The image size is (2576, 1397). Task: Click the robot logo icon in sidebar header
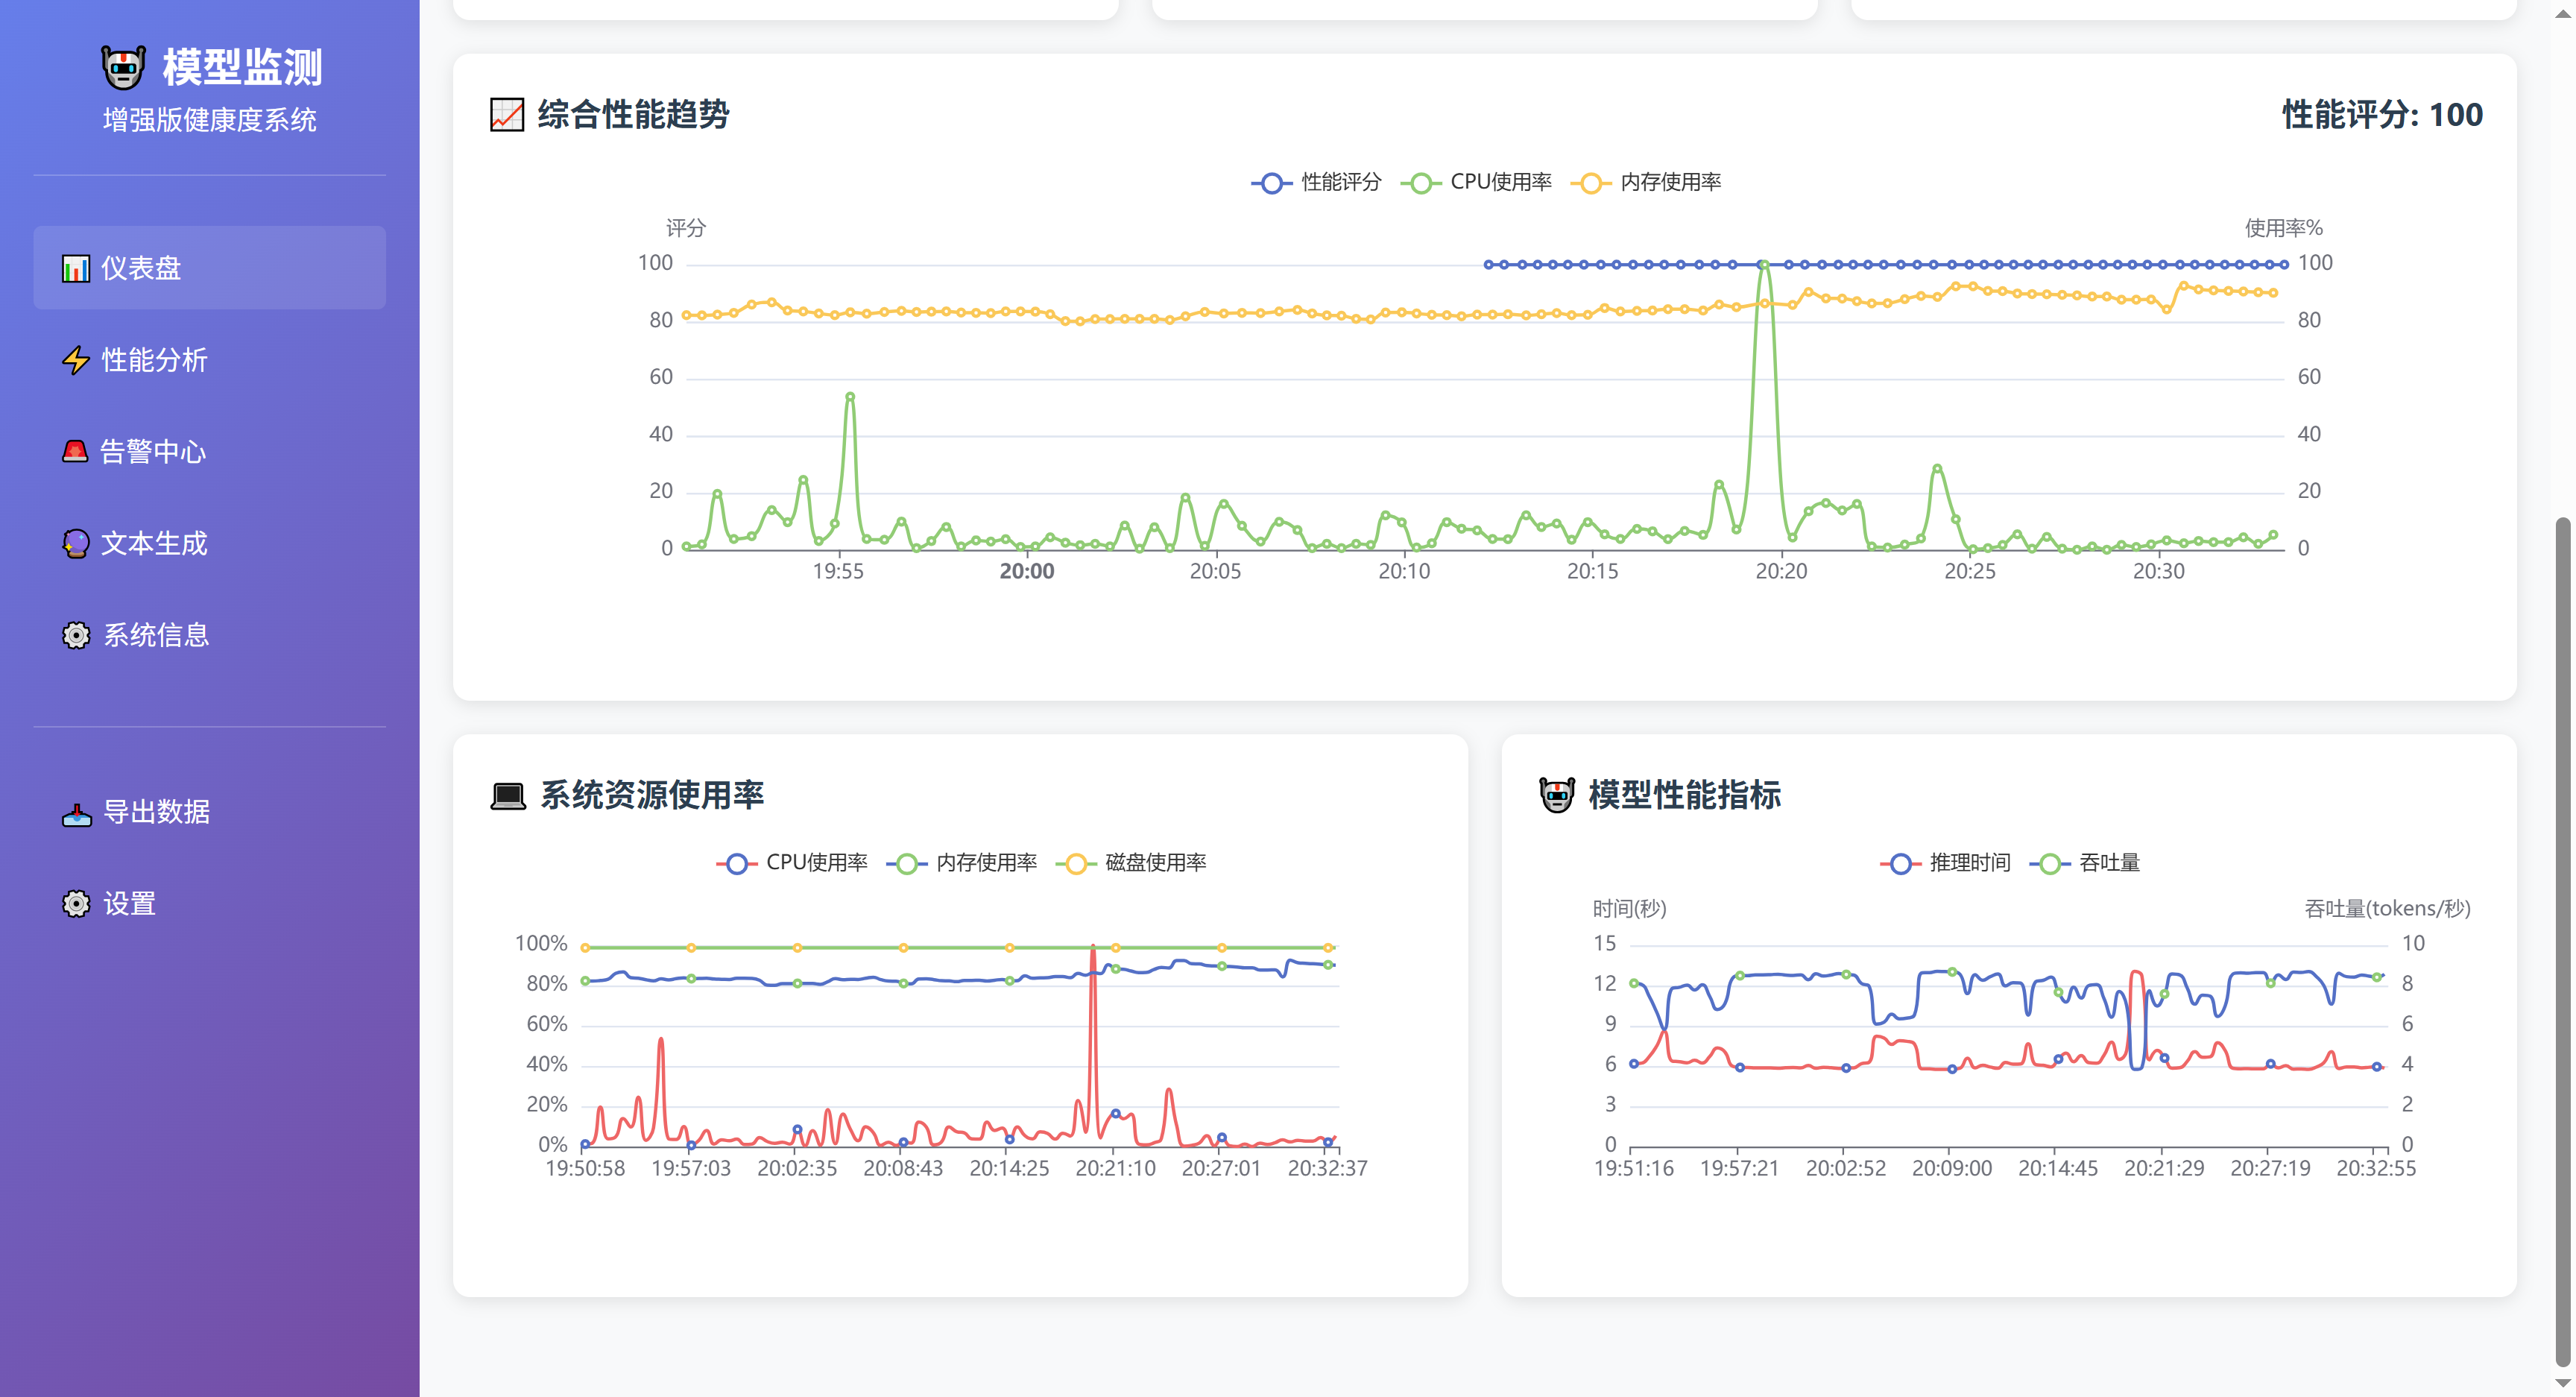(124, 67)
